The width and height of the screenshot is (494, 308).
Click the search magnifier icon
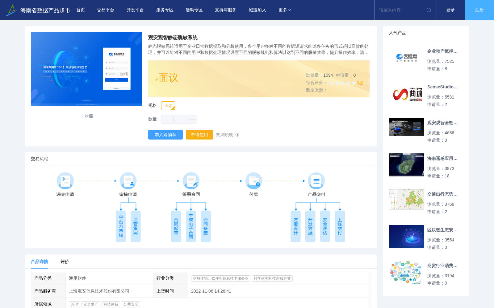(429, 10)
